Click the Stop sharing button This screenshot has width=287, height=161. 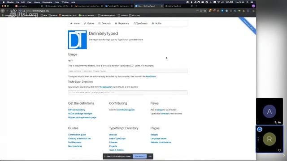click(x=139, y=156)
